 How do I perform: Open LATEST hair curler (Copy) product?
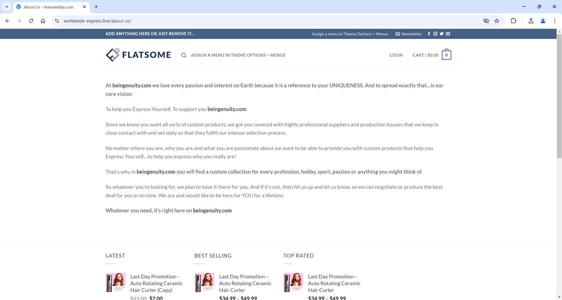[157, 283]
